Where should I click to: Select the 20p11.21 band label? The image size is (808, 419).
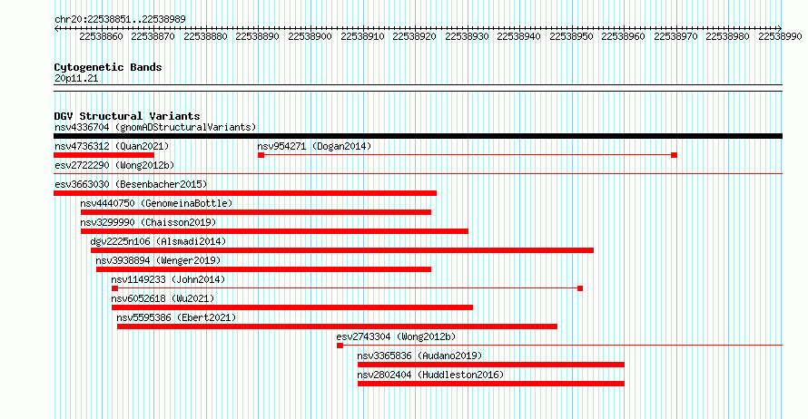[x=76, y=78]
